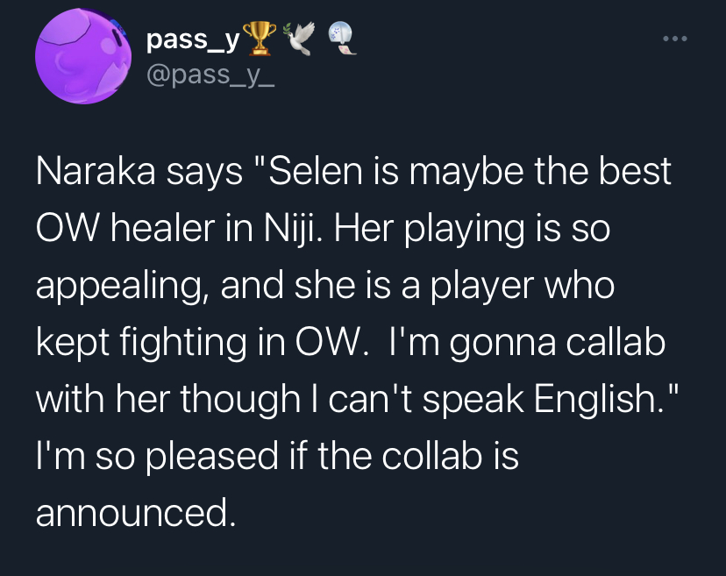This screenshot has height=576, width=726.
Task: Click the word "collab" in sixth line
Action: tap(432, 456)
